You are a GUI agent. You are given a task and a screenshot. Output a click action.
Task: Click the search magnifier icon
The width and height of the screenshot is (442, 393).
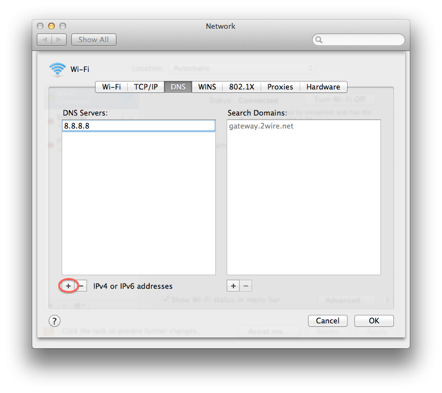(x=319, y=40)
